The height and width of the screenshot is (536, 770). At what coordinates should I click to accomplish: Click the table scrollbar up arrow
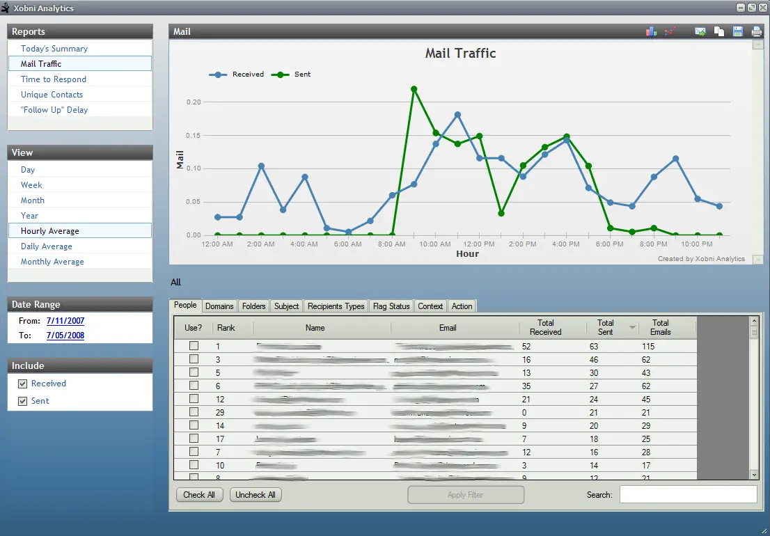pos(754,322)
